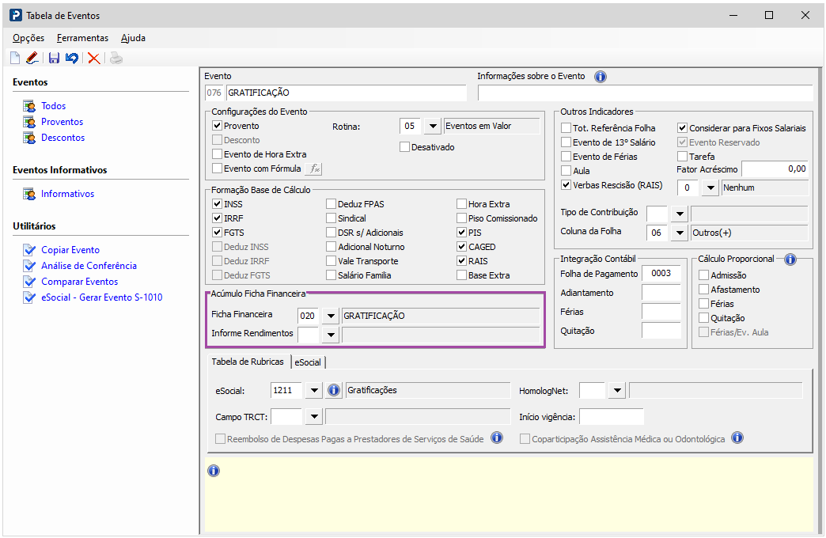Click the undo arrow toolbar icon

click(72, 58)
